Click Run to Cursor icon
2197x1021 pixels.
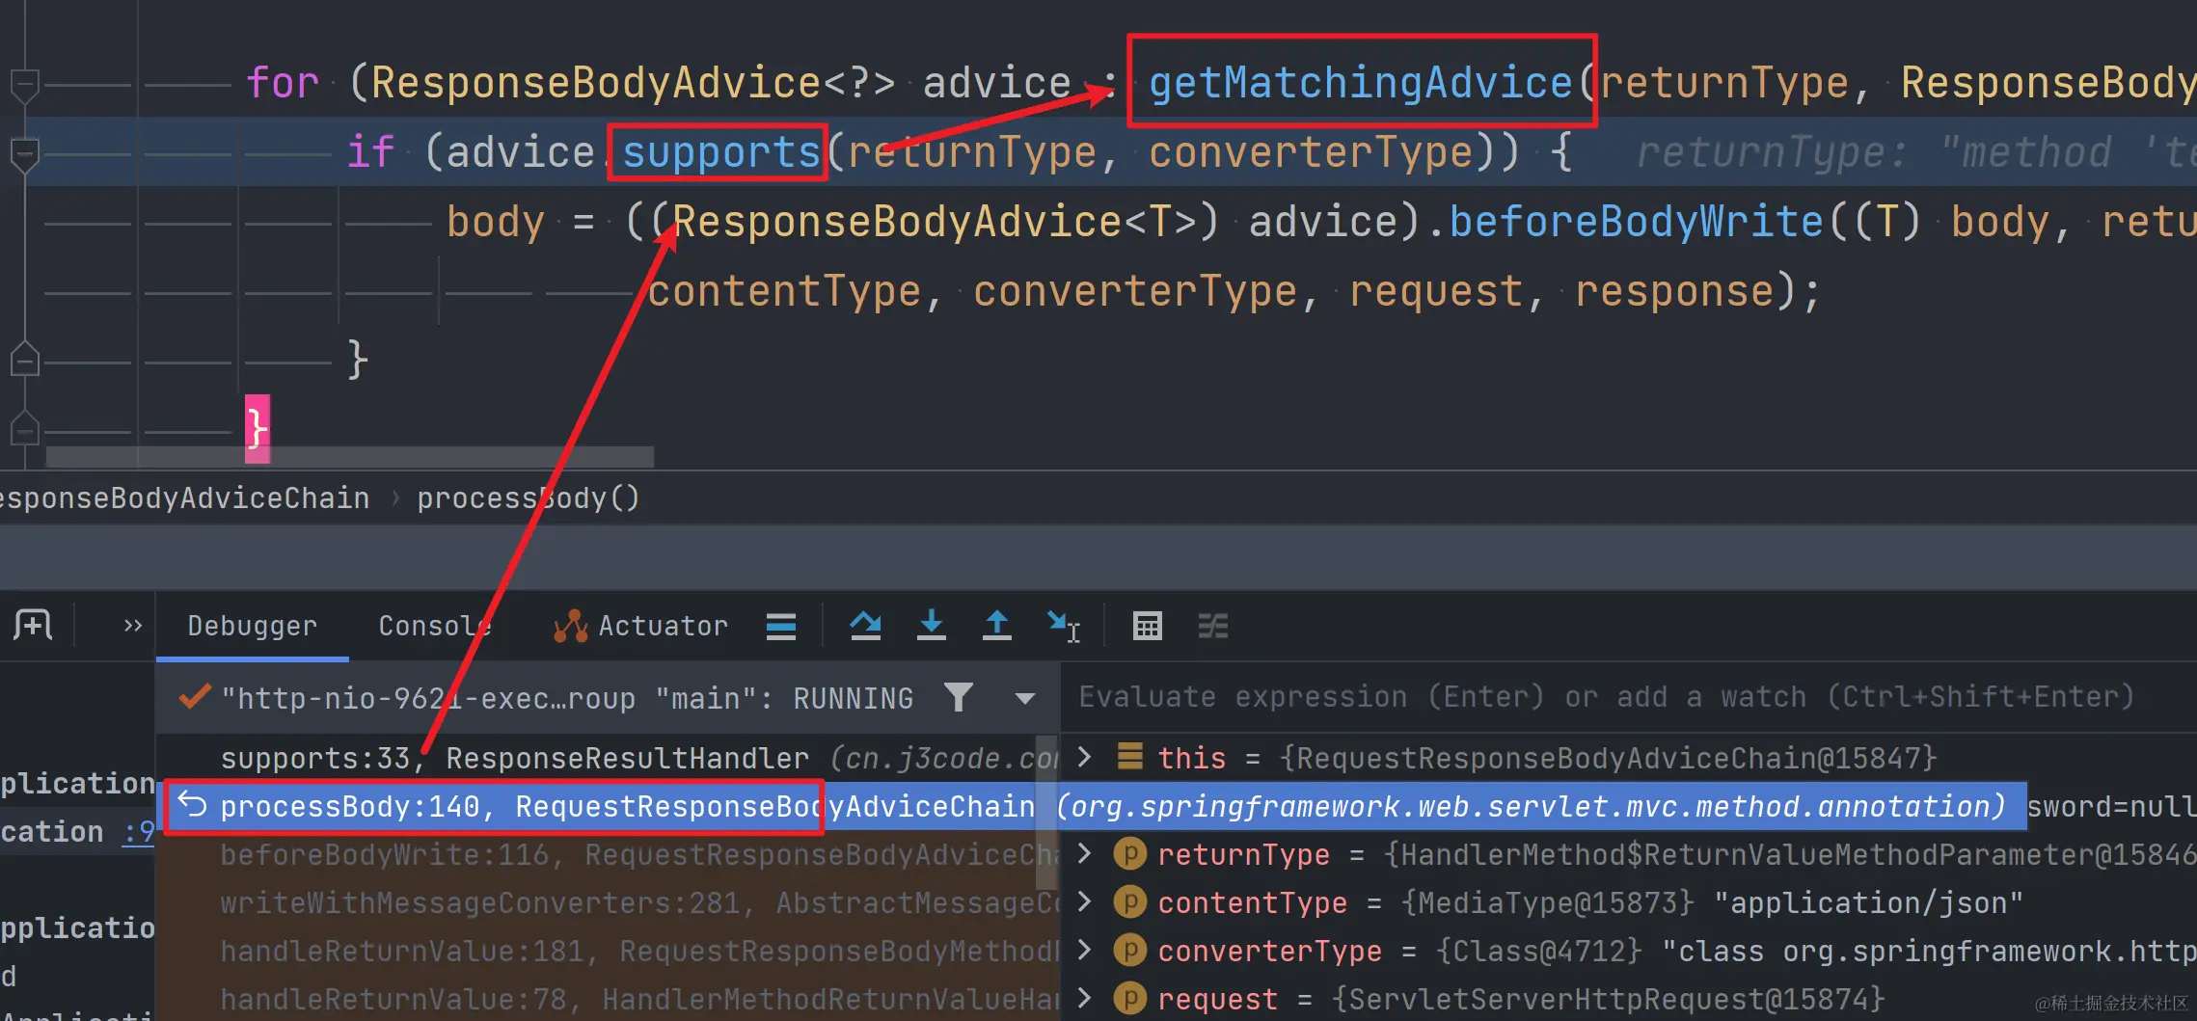click(1063, 627)
